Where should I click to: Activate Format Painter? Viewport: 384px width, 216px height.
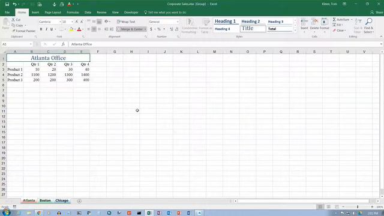point(24,31)
